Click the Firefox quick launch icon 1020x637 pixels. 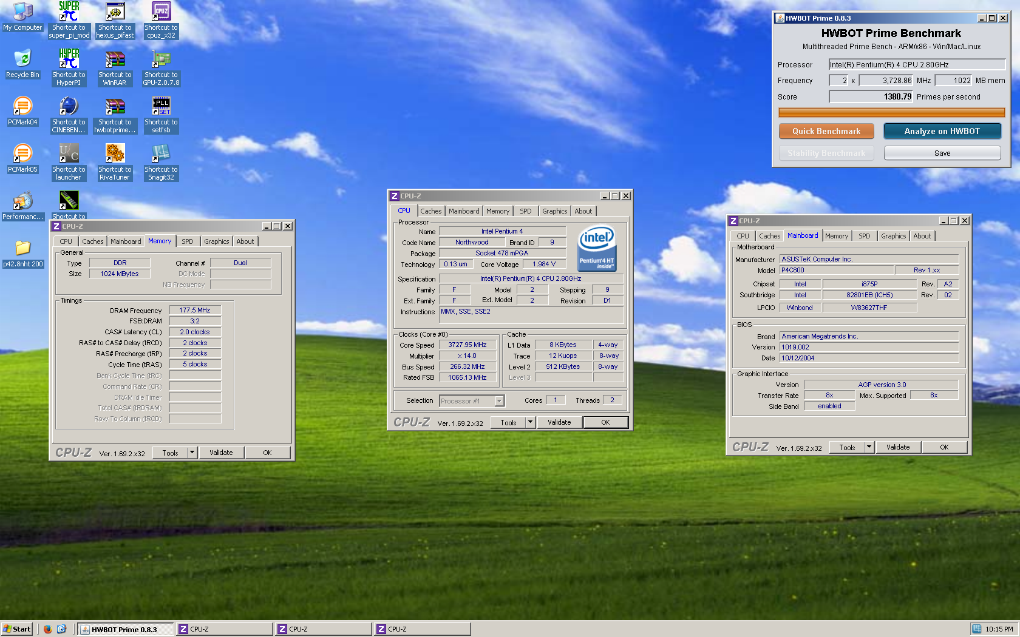pos(47,629)
